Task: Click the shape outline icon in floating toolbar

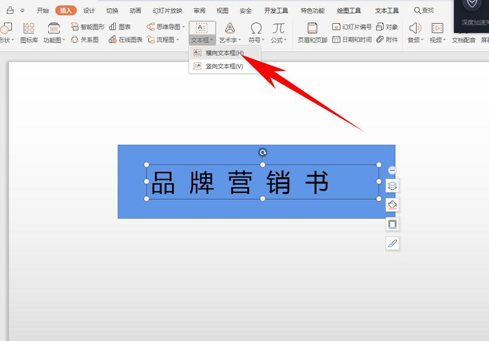Action: 392,224
